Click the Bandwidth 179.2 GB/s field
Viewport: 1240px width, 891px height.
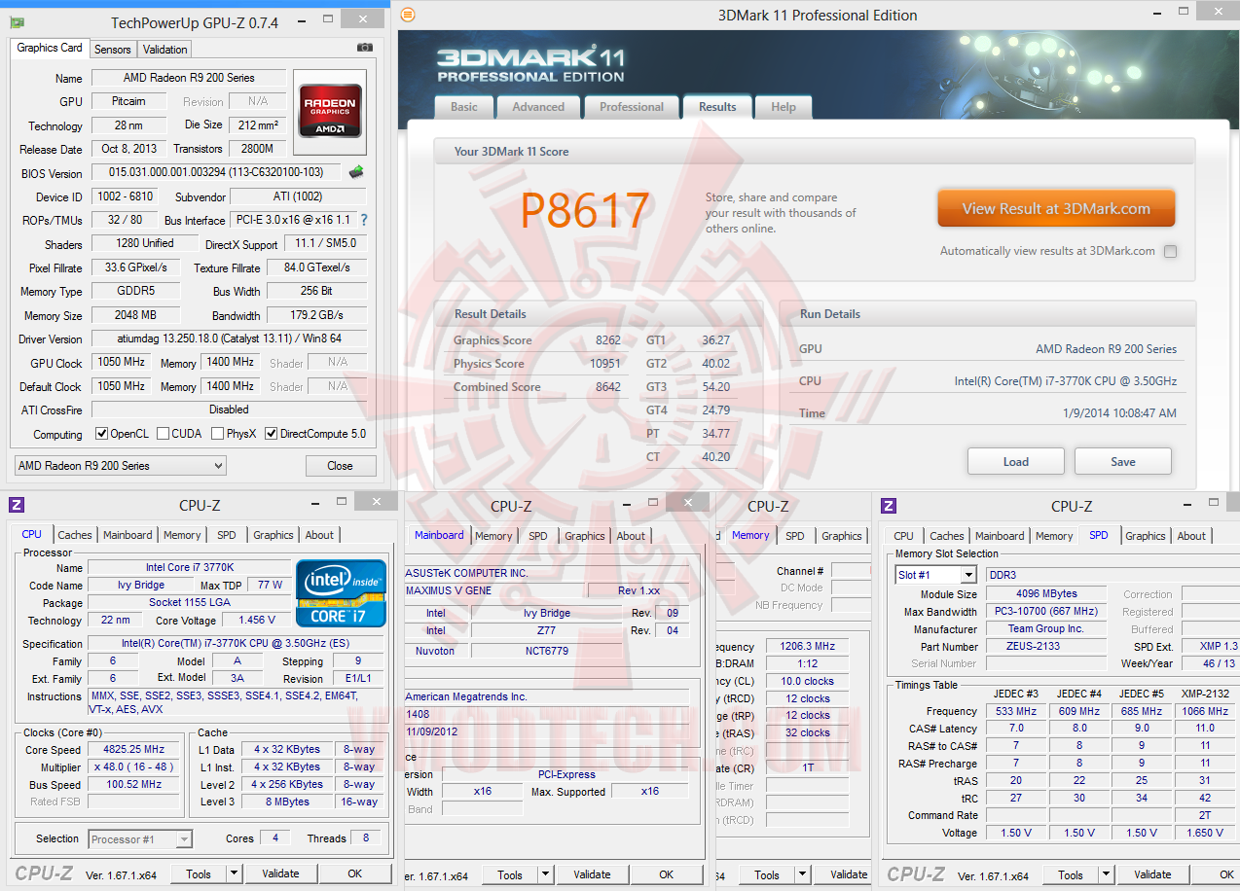(316, 315)
